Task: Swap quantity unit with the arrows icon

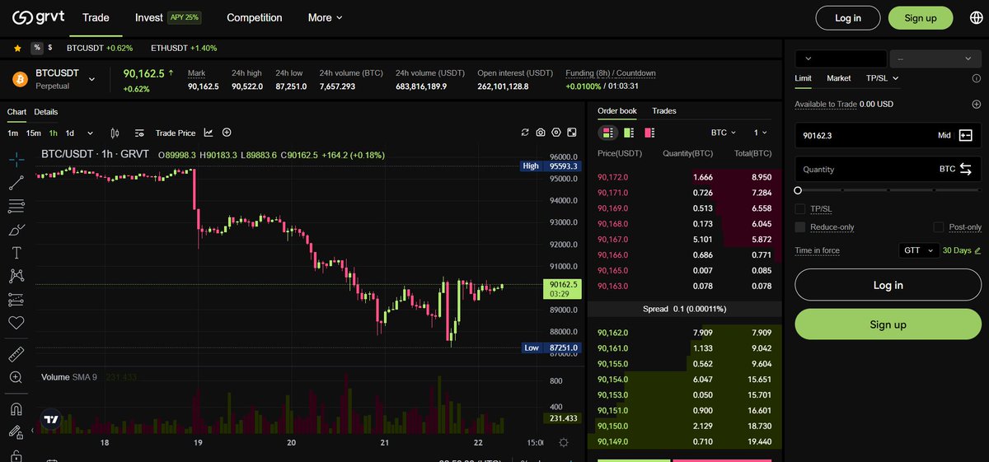Action: point(966,169)
